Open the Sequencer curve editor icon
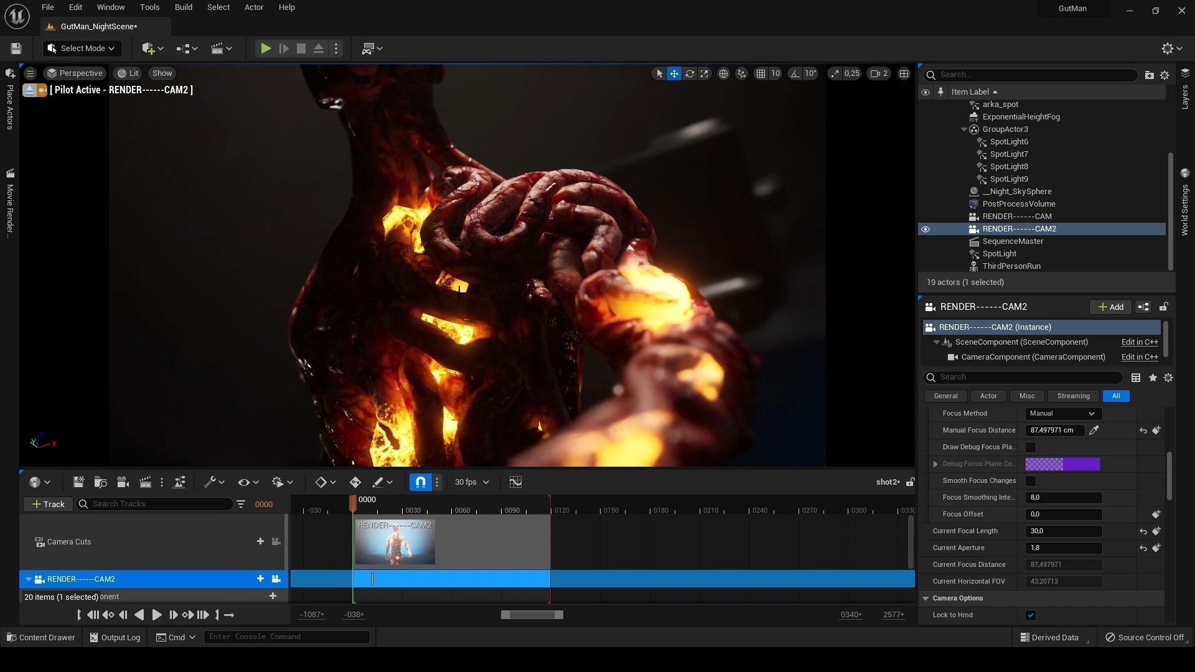This screenshot has height=672, width=1195. pos(515,482)
